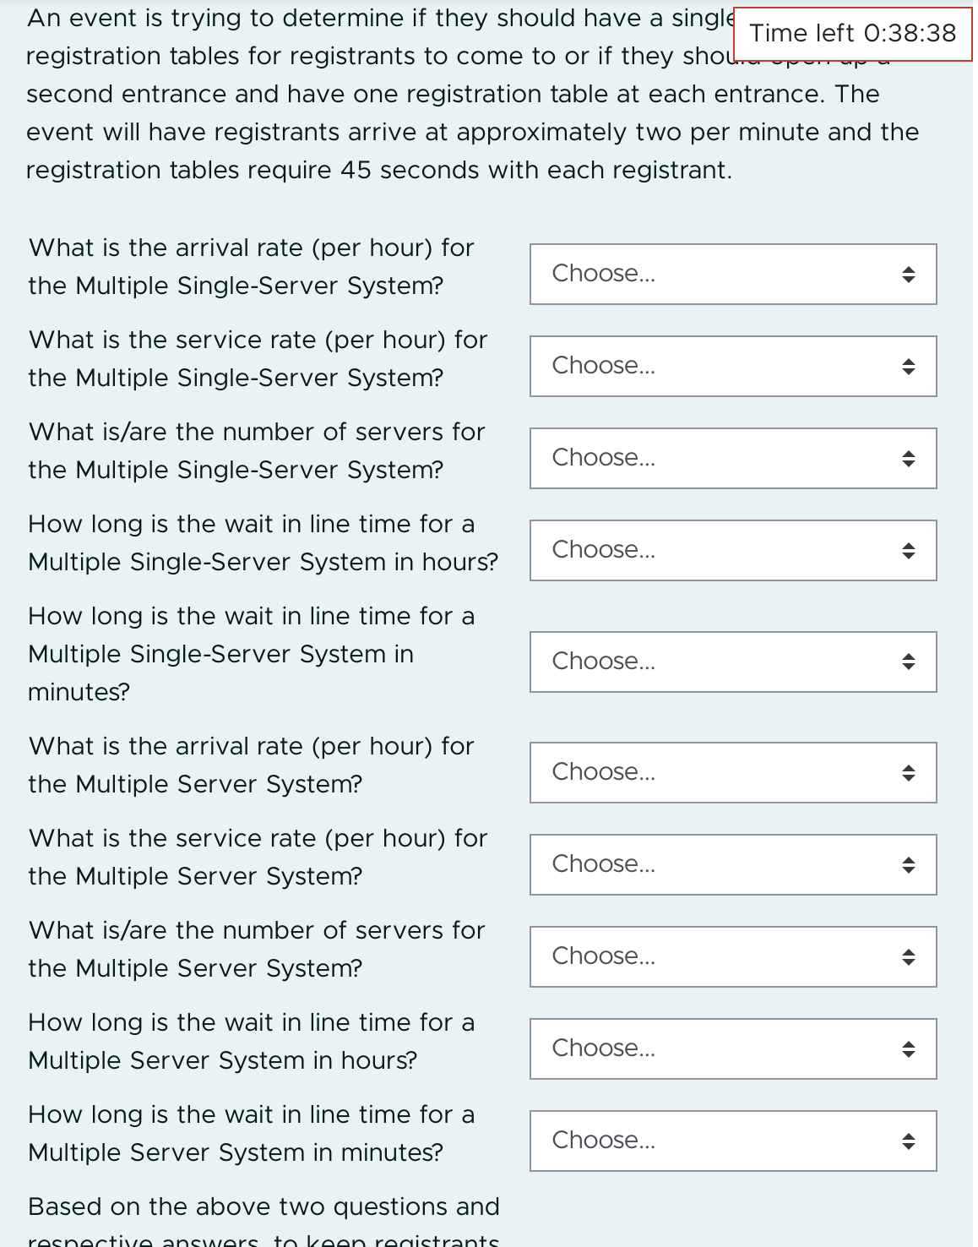Open service rate dropdown for Multiple Server System
978x1247 pixels.
coord(731,863)
